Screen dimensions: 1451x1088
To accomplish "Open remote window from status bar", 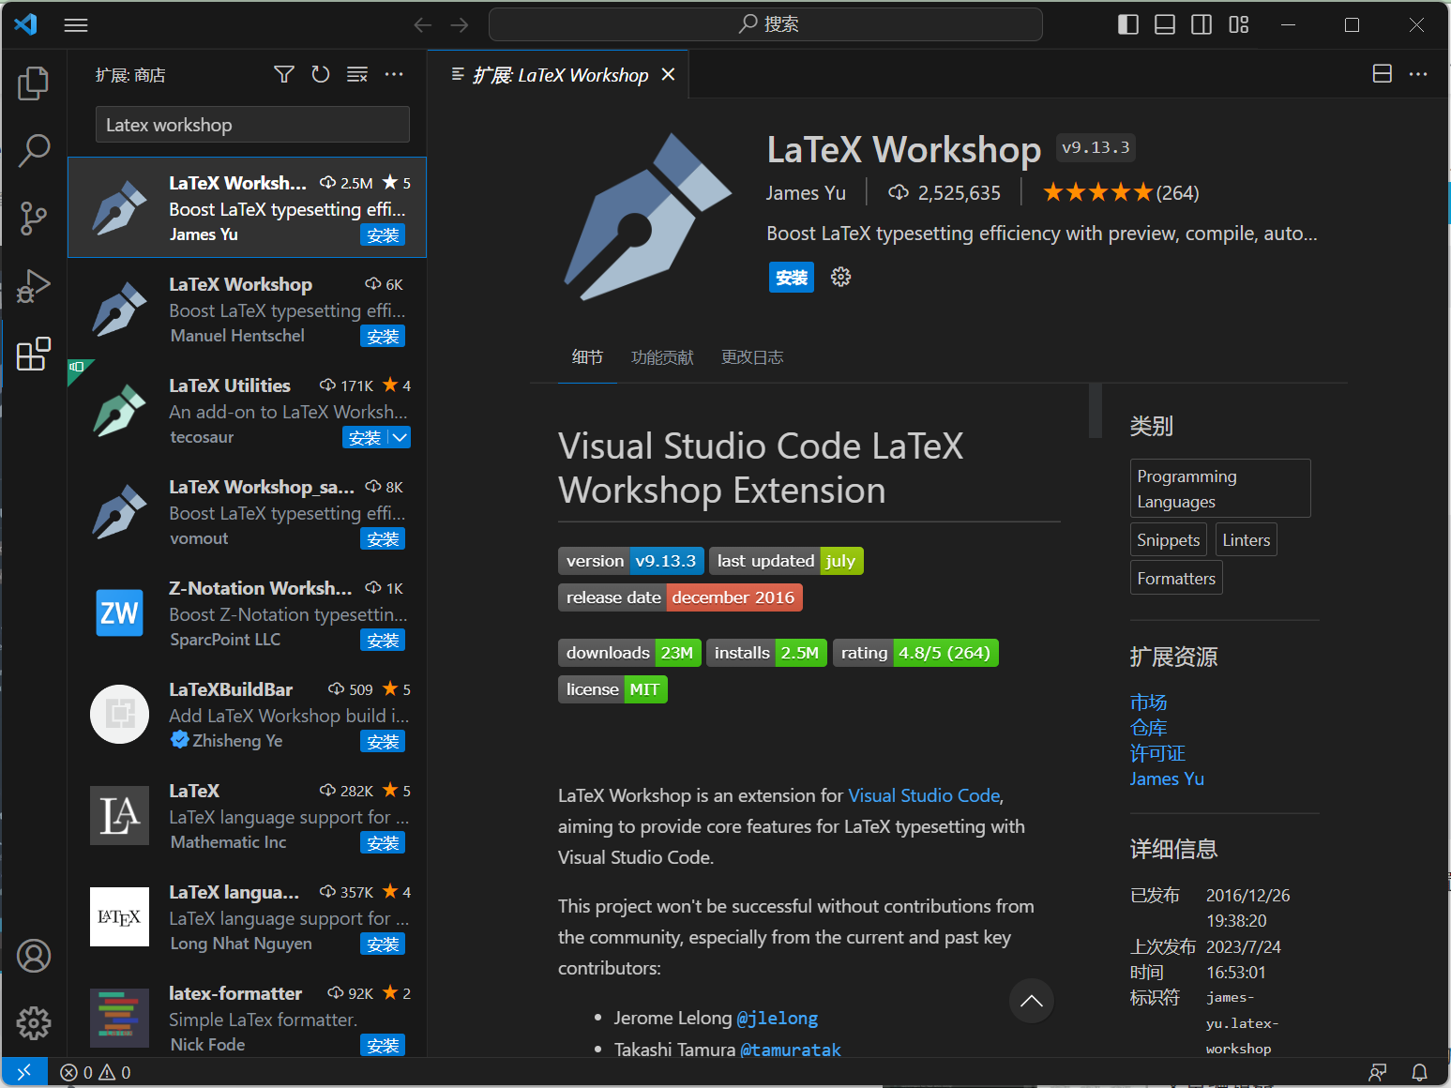I will 24,1072.
